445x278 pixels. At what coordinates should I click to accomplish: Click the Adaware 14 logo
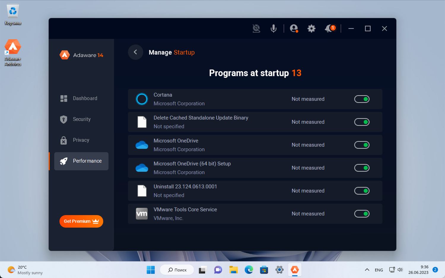click(81, 55)
